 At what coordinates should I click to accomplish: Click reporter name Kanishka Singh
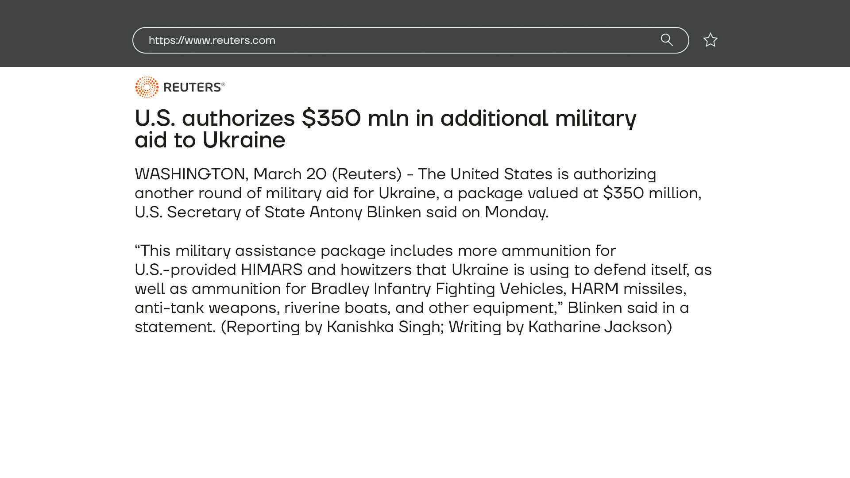(383, 327)
